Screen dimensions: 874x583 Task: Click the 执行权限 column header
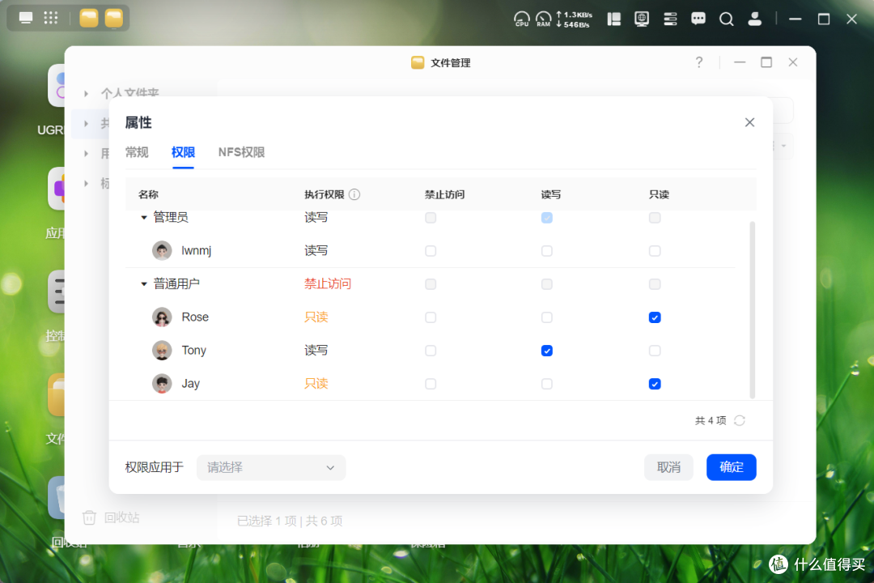click(x=325, y=194)
